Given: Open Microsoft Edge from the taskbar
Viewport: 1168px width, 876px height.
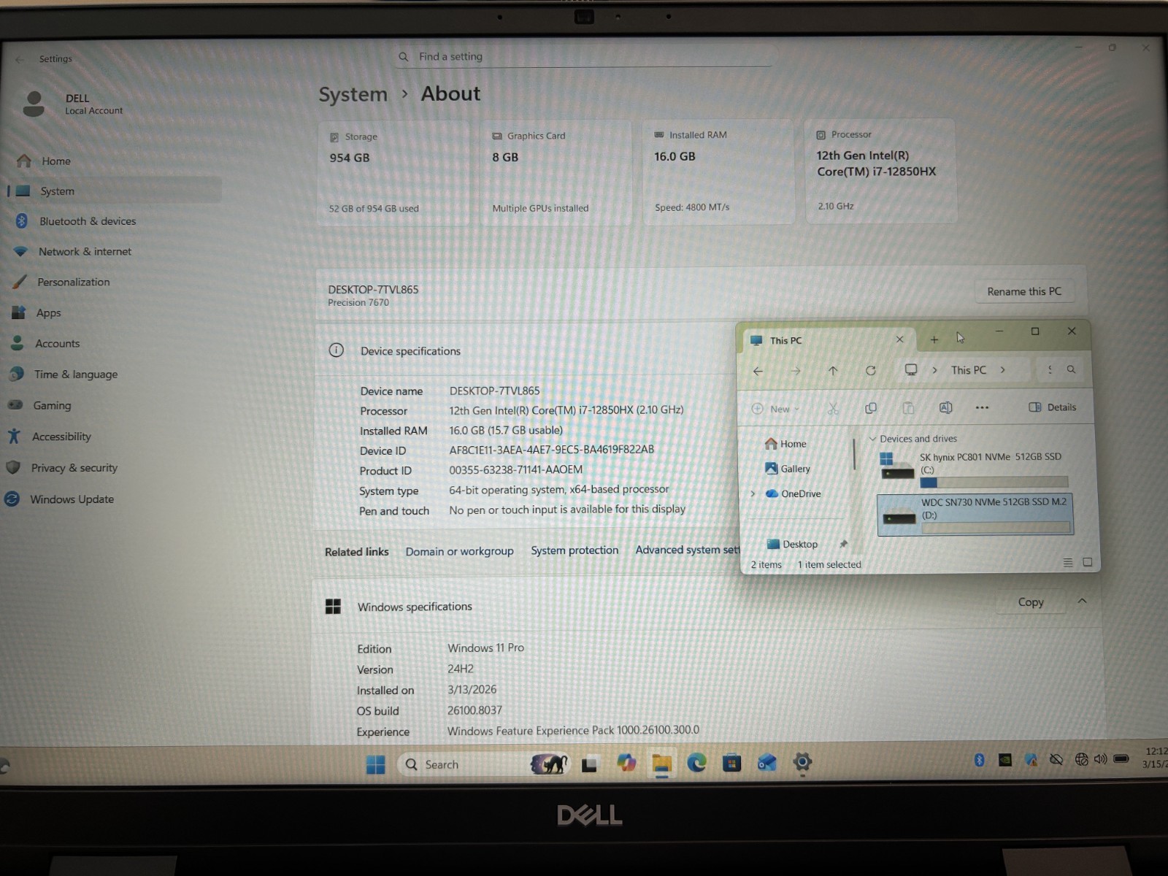Looking at the screenshot, I should pyautogui.click(x=696, y=763).
